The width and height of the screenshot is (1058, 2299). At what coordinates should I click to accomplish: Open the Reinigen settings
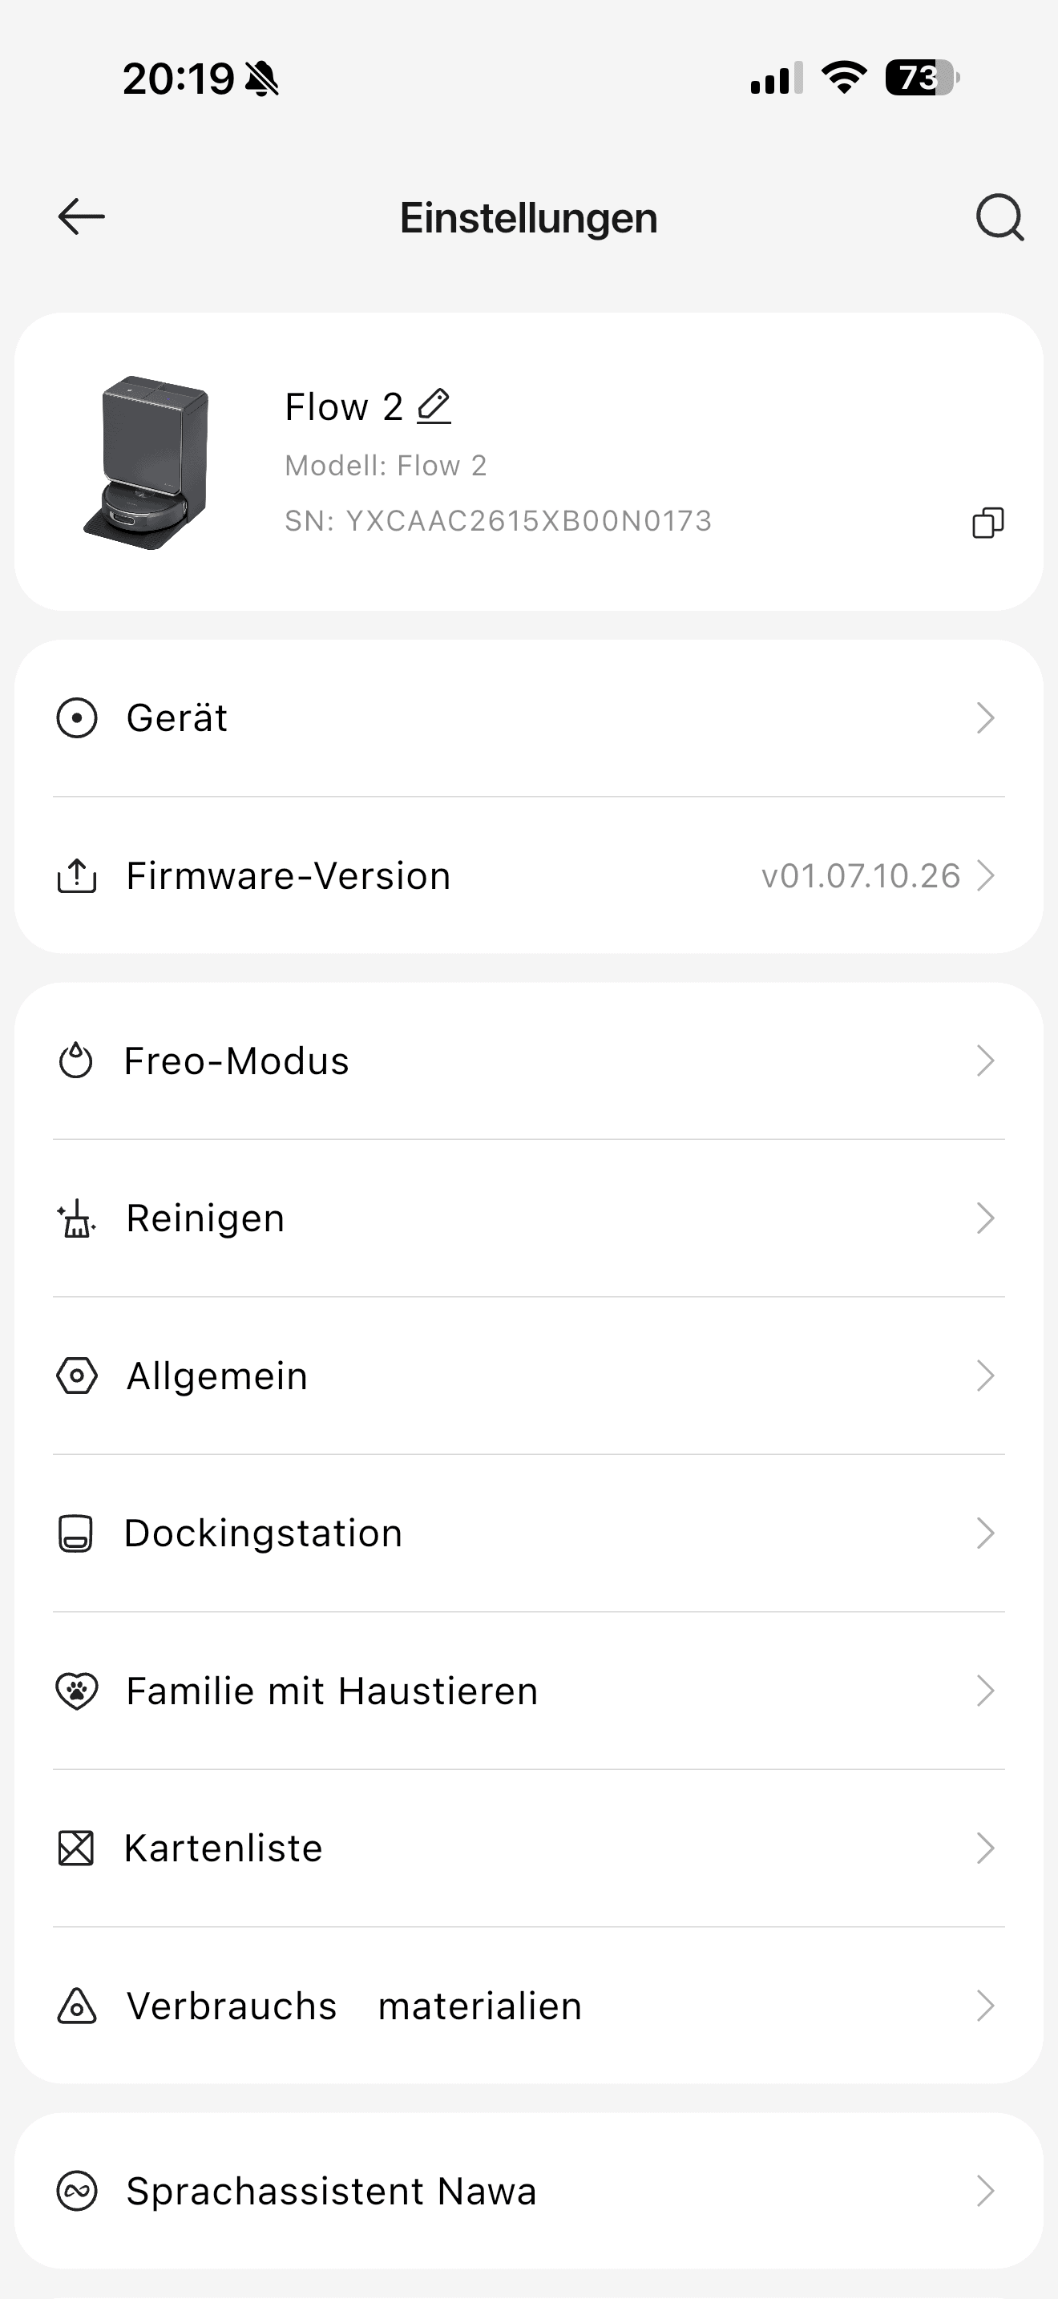205,1218
